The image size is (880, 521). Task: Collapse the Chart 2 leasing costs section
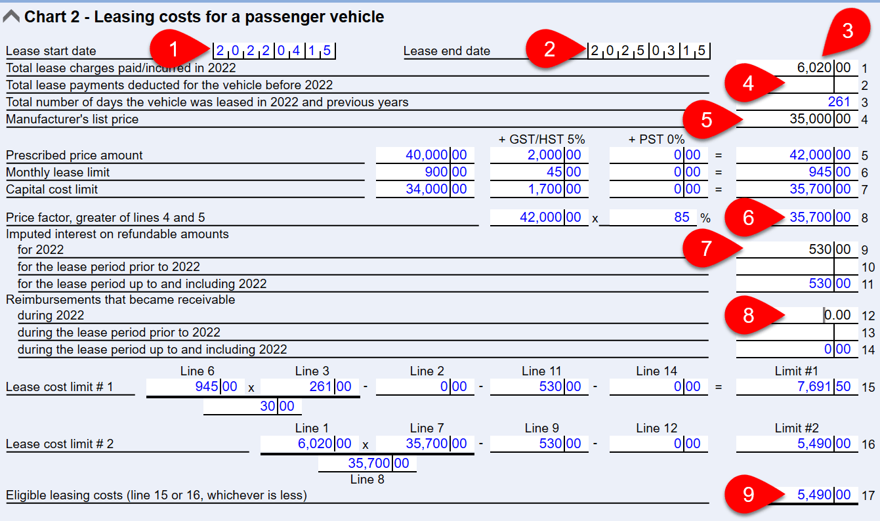pos(11,17)
